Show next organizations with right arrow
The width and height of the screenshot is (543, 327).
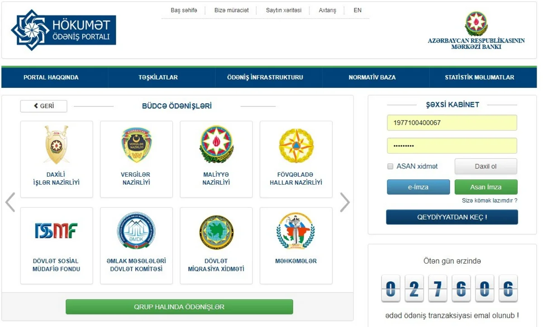(x=345, y=202)
